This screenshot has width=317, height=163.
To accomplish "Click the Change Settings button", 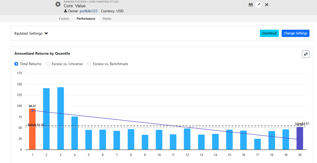I will [x=295, y=33].
